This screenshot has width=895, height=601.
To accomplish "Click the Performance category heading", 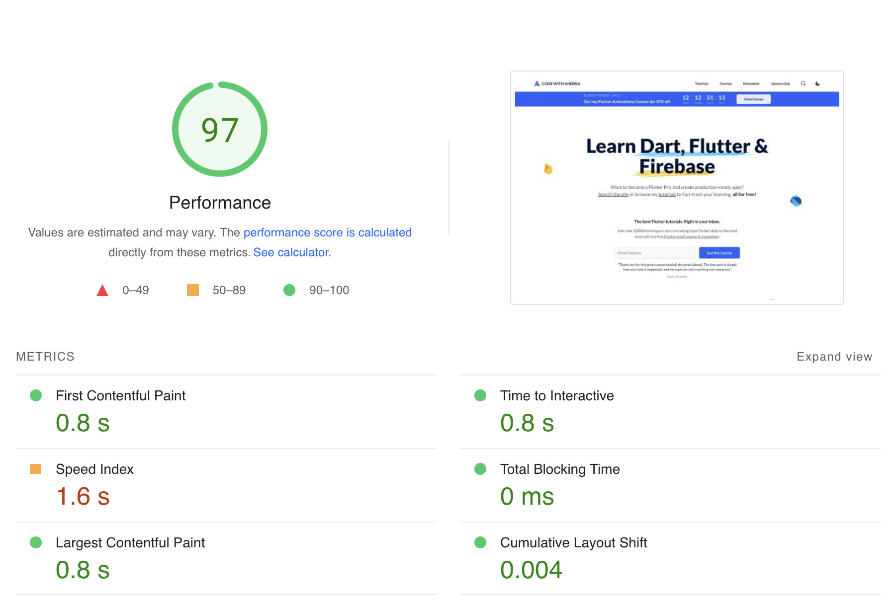I will click(220, 203).
